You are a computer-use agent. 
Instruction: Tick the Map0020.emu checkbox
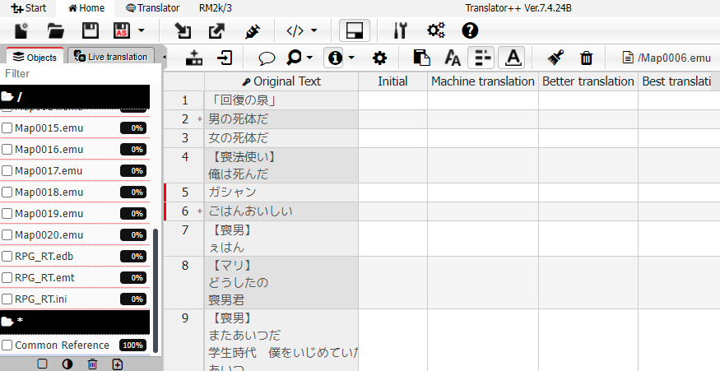pyautogui.click(x=7, y=235)
